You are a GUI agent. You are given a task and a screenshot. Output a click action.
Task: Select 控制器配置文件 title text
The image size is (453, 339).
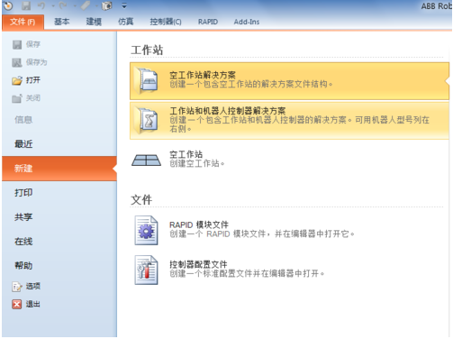point(198,264)
